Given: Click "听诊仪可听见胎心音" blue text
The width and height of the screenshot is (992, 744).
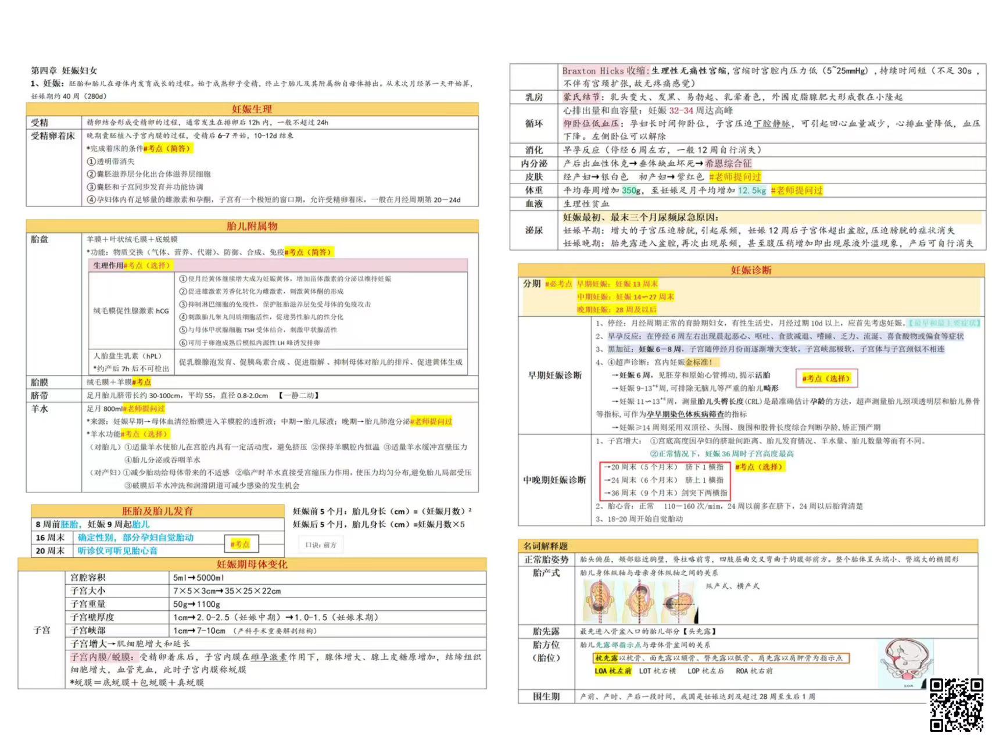Looking at the screenshot, I should pyautogui.click(x=118, y=550).
